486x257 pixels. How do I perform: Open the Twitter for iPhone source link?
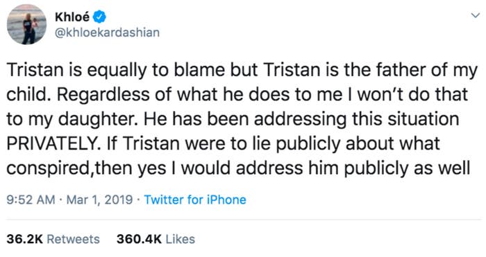(x=195, y=200)
